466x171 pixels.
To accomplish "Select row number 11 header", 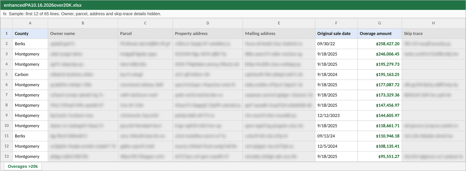I will point(6,136).
